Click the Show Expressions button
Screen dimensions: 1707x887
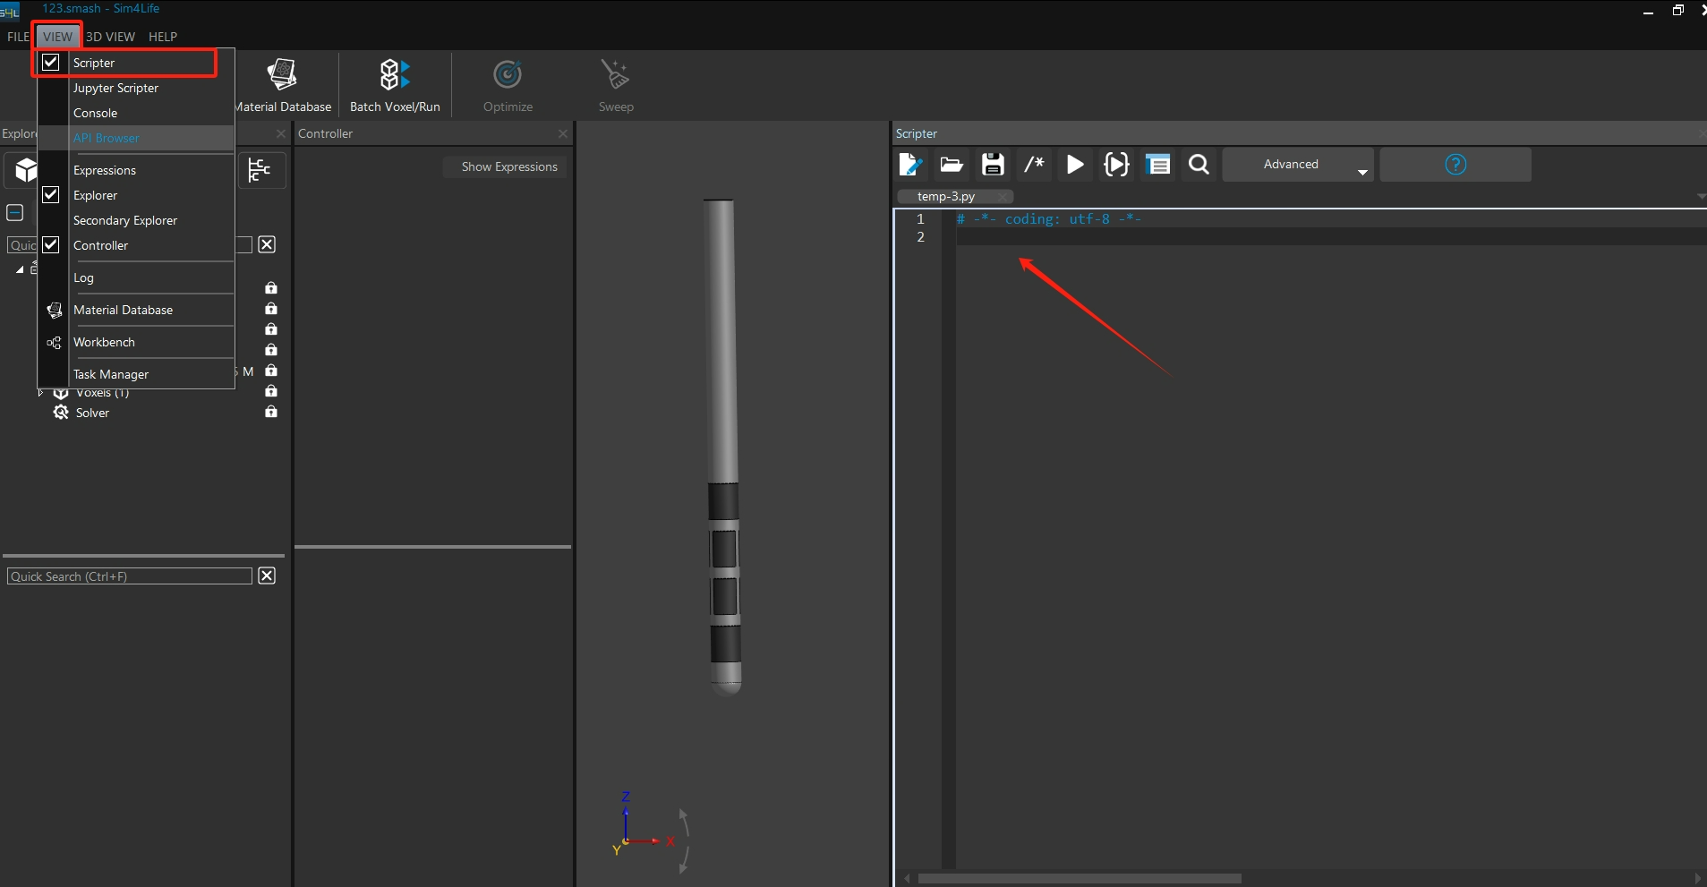[x=508, y=167]
